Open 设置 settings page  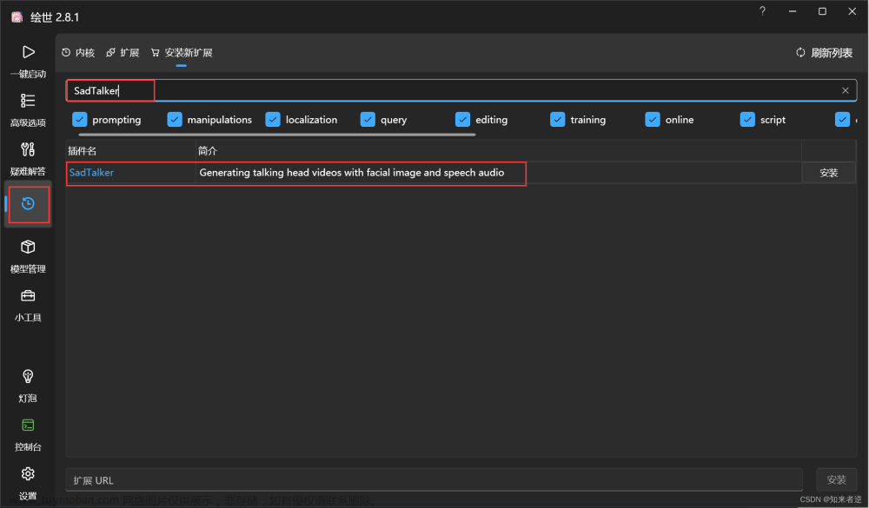tap(28, 483)
